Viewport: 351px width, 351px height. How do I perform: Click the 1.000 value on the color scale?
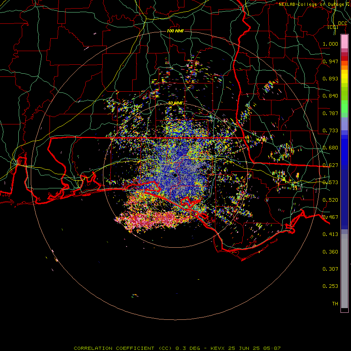(x=330, y=44)
